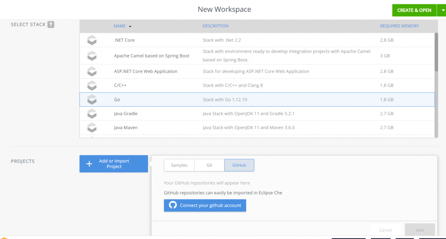Expand the Create & Open dropdown arrow
The width and height of the screenshot is (446, 239).
(x=441, y=10)
